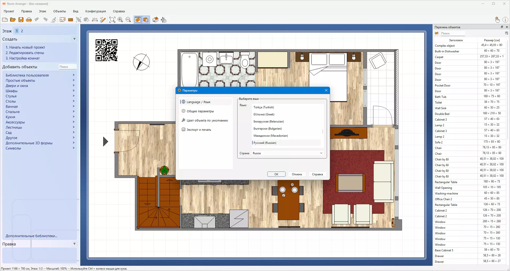Open the Этаж menu
Viewport: 510px width, 271px height.
(x=42, y=11)
